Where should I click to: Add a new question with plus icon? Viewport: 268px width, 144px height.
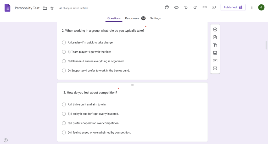click(215, 29)
